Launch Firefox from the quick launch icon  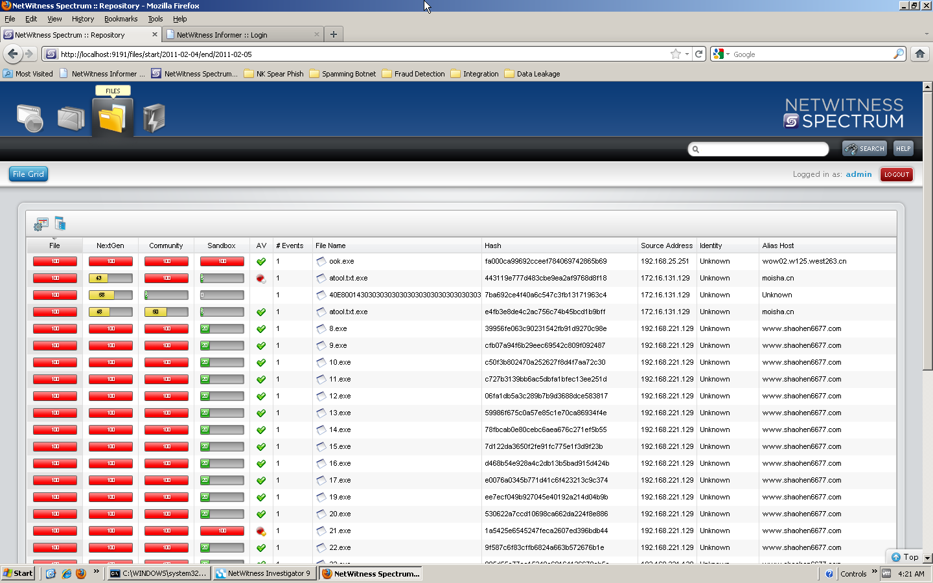(x=81, y=573)
